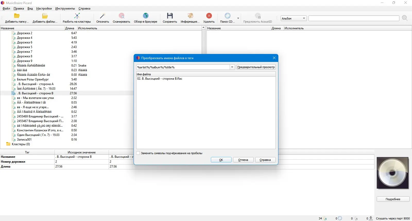This screenshot has width=412, height=221.
Task: Open the Вид menu
Action: pos(30,8)
